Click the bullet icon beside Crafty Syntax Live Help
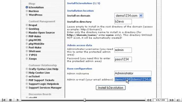Viewport: 182px width, 102px height. pos(27,69)
